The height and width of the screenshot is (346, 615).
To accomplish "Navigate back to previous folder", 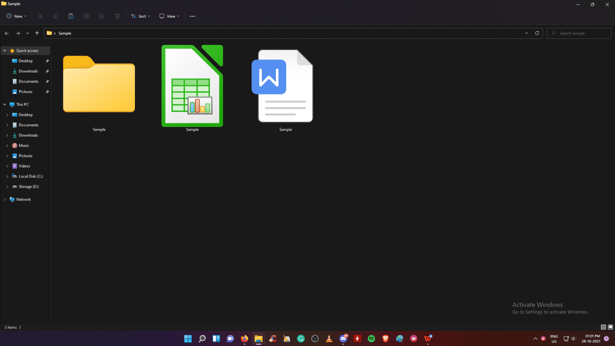I will click(6, 33).
